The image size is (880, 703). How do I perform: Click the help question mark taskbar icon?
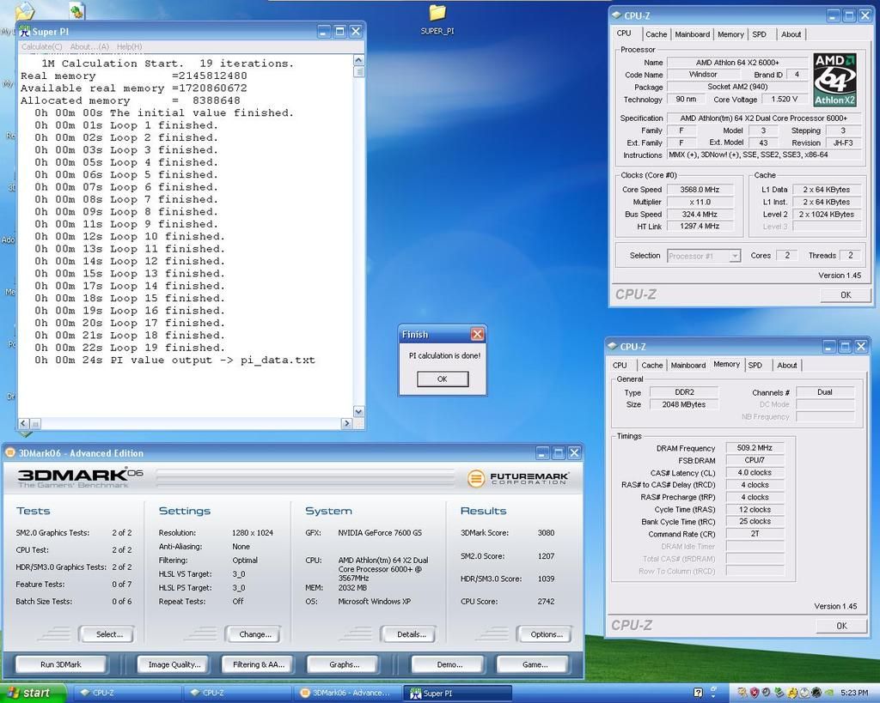[x=698, y=693]
